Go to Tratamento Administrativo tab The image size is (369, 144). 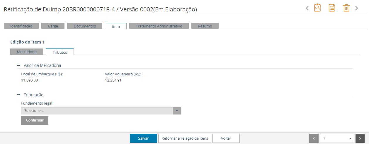click(159, 26)
